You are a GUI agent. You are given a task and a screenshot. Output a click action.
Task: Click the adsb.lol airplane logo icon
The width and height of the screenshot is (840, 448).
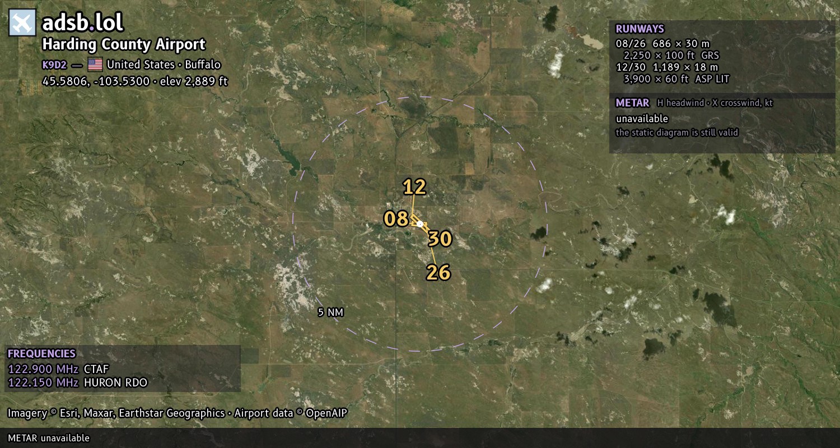pos(22,22)
